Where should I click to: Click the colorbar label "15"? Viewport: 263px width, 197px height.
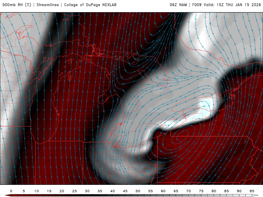pos(49,191)
